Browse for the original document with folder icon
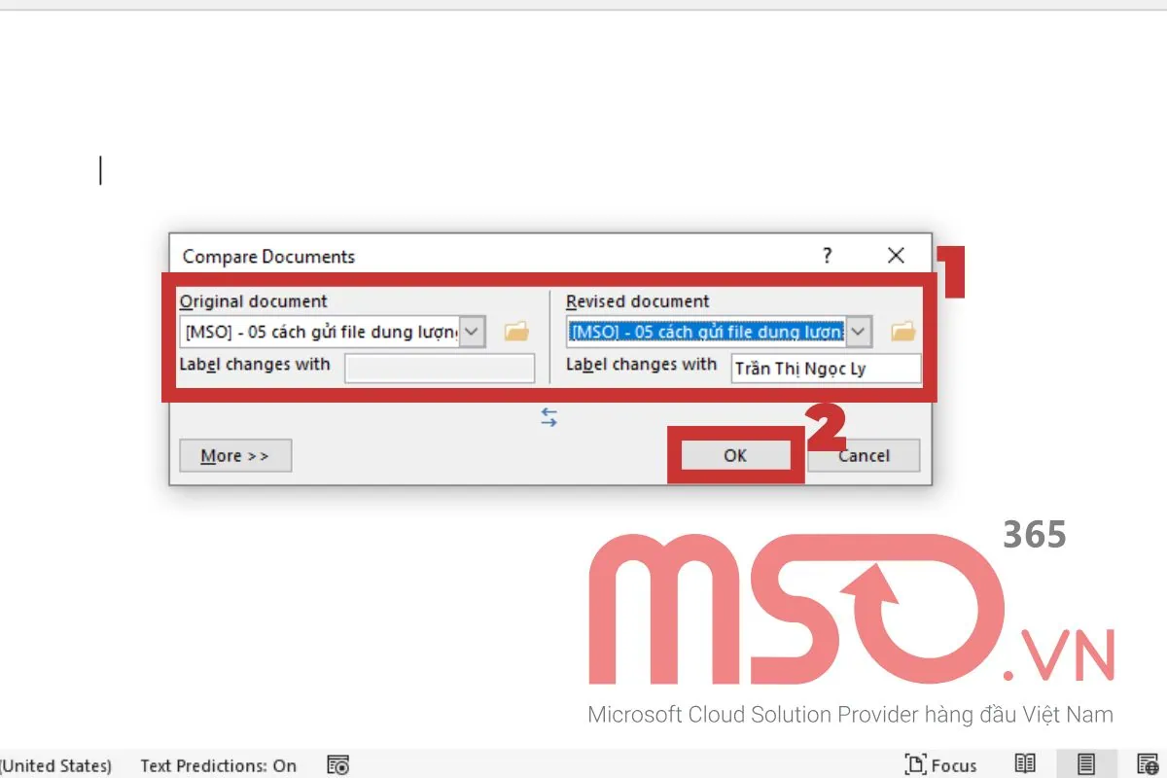Screen dimensions: 1167x778 click(x=516, y=332)
